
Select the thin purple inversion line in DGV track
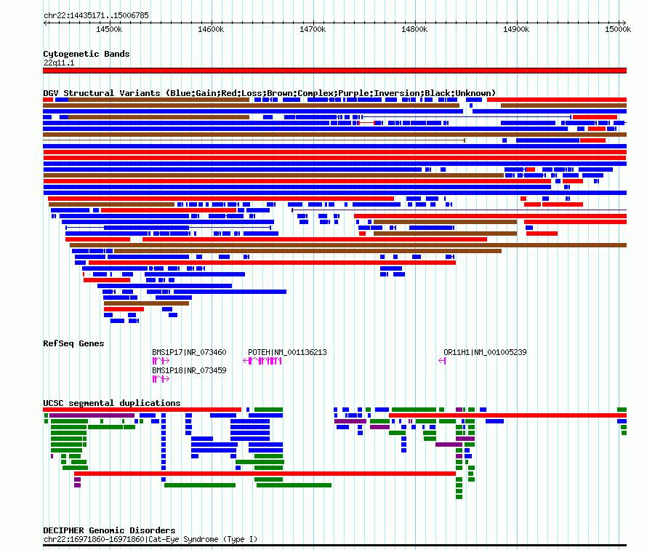459,210
